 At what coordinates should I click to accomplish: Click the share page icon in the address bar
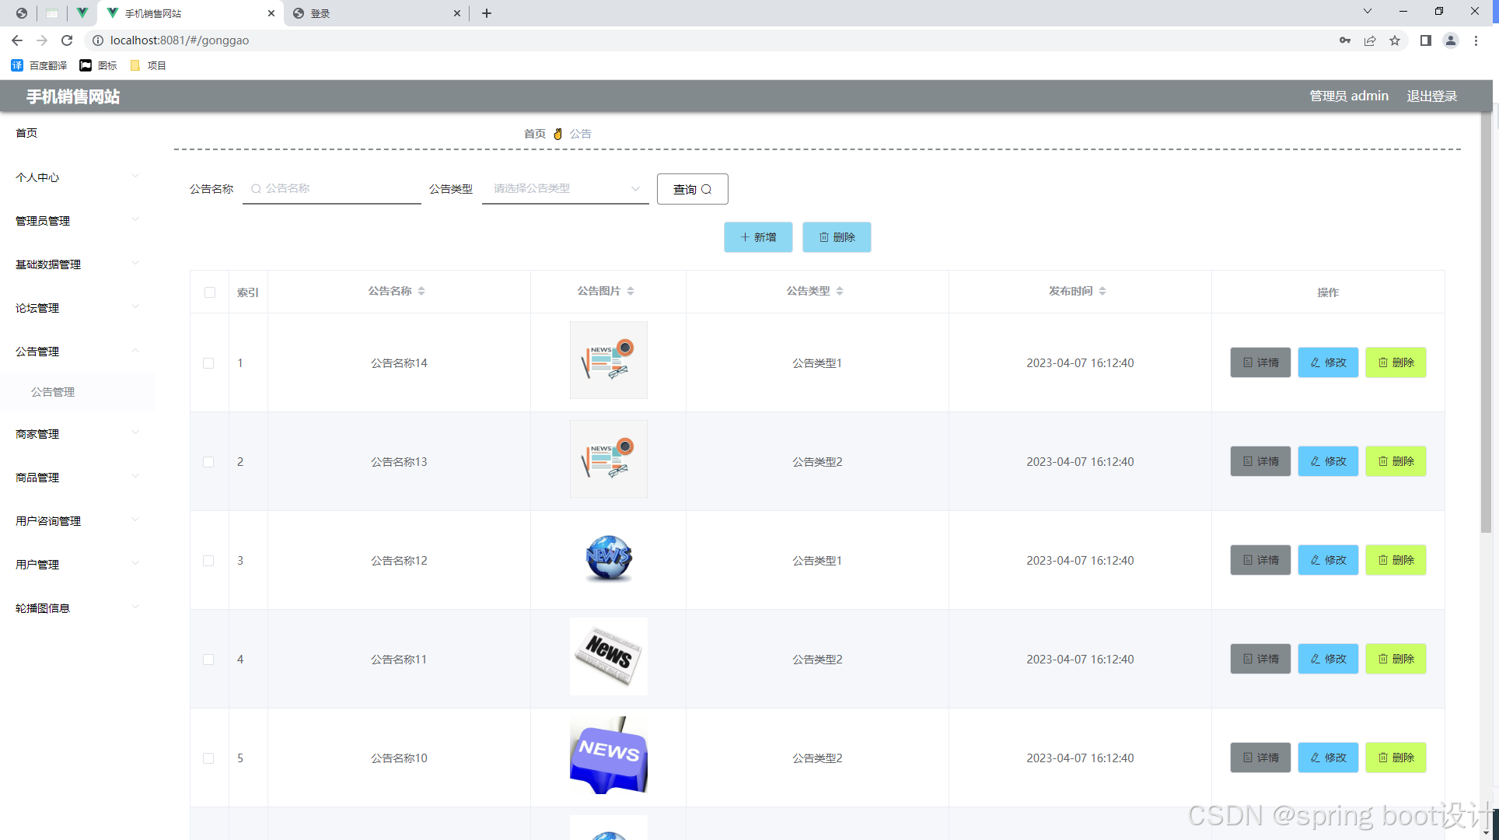[x=1370, y=40]
